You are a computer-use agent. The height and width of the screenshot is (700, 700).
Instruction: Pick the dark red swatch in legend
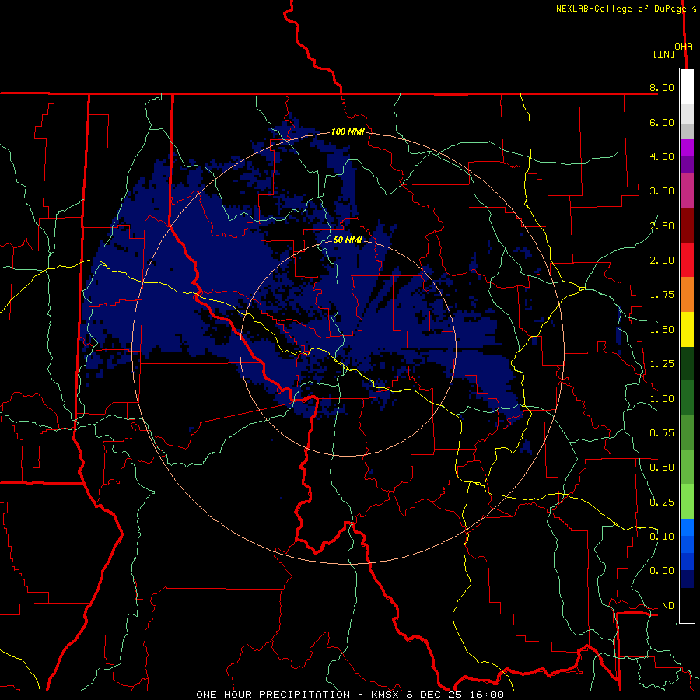coord(687,226)
